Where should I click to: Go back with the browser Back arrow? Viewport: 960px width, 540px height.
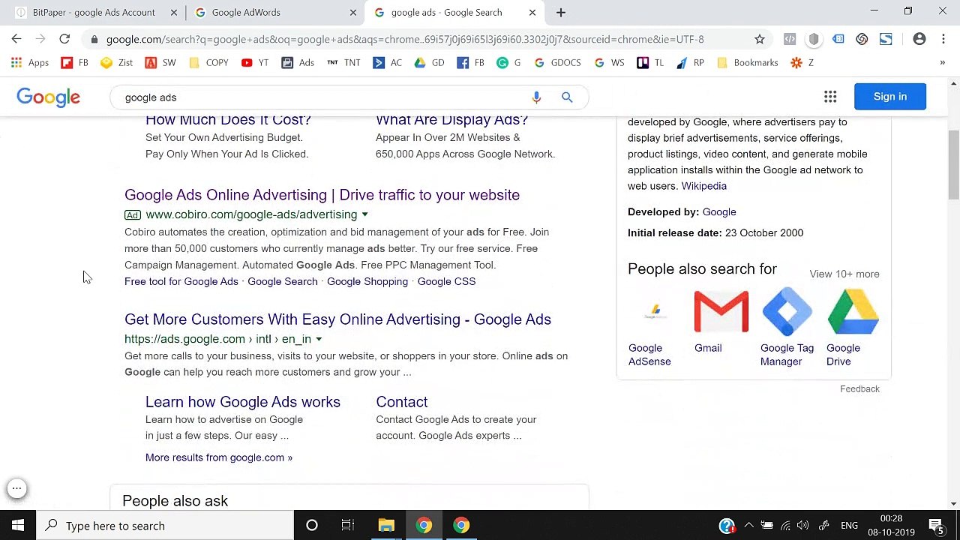16,39
